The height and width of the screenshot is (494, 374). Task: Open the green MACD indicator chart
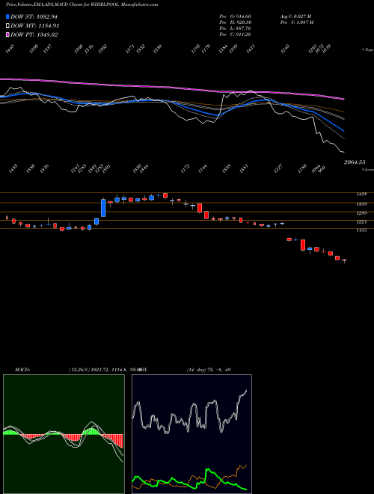(64, 434)
